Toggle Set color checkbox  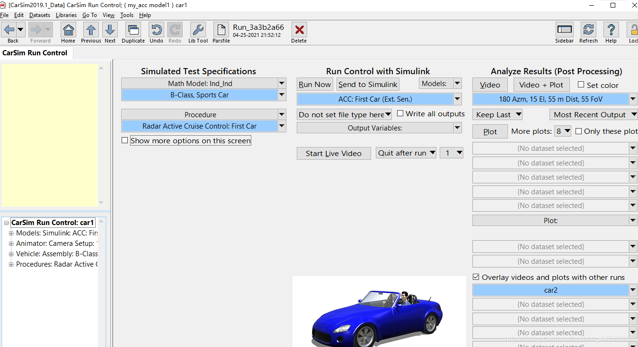coord(581,85)
